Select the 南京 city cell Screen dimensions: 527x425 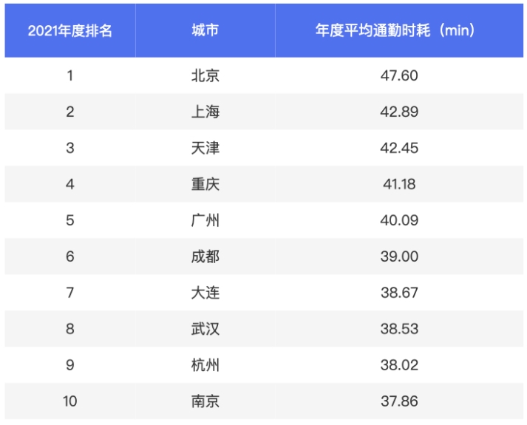point(205,401)
